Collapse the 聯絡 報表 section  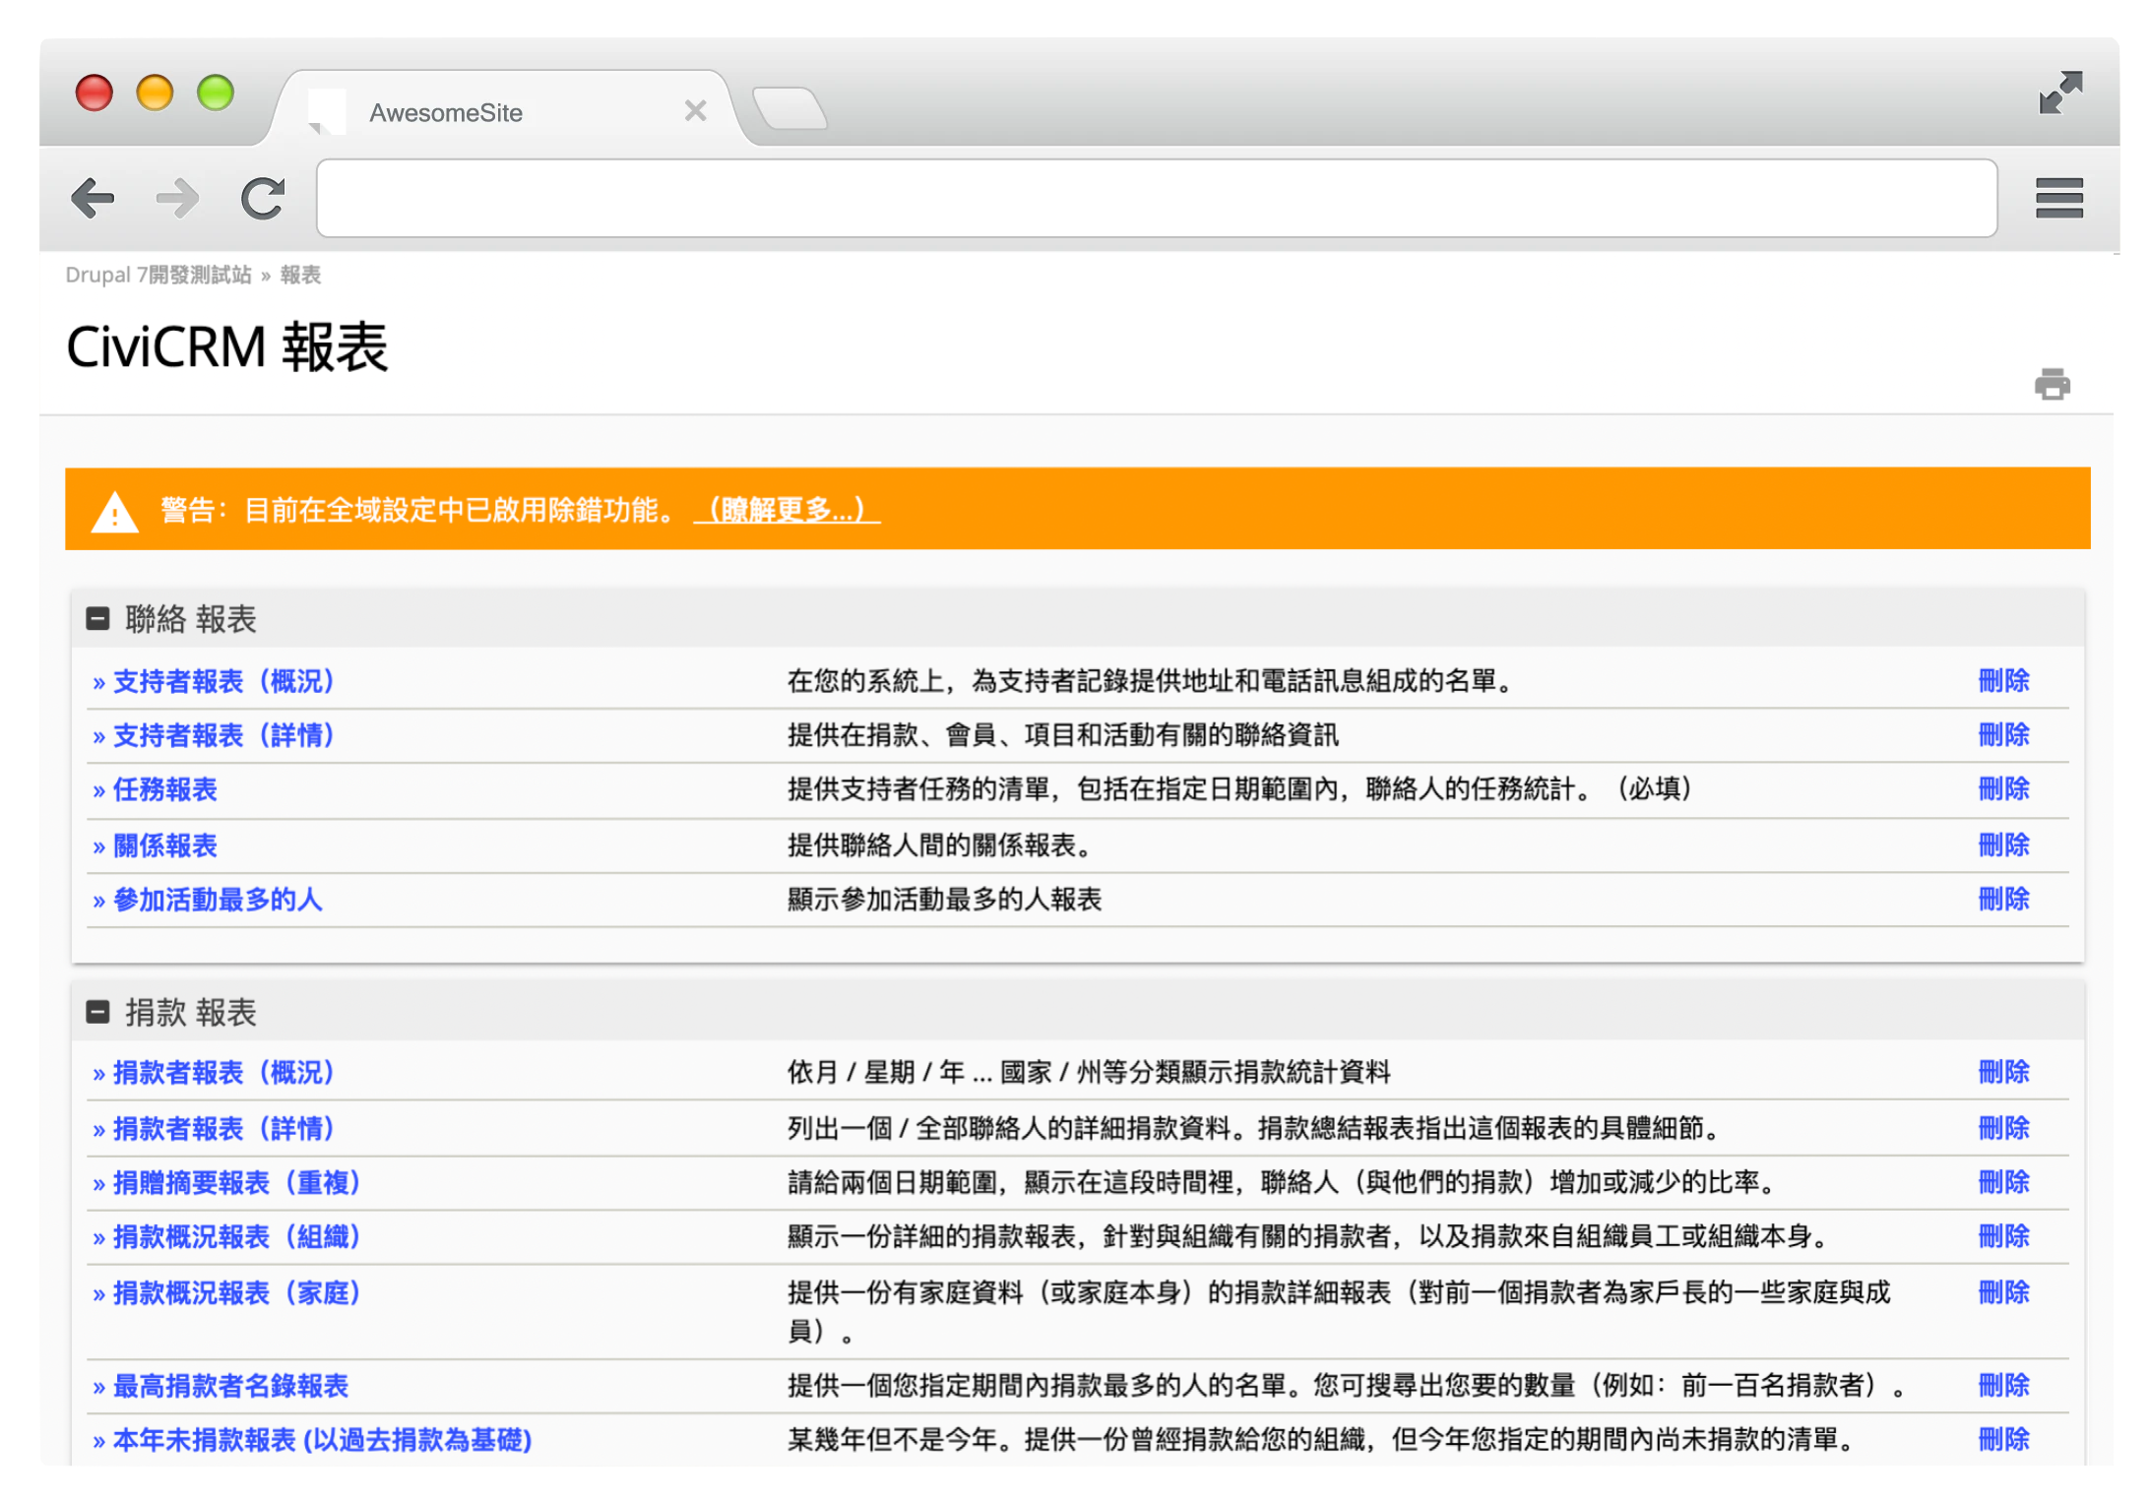click(97, 619)
